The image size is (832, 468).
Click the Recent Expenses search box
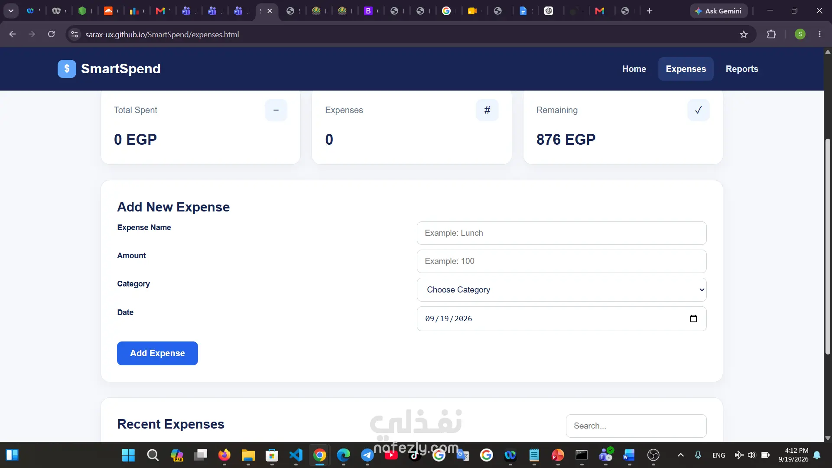(x=636, y=426)
